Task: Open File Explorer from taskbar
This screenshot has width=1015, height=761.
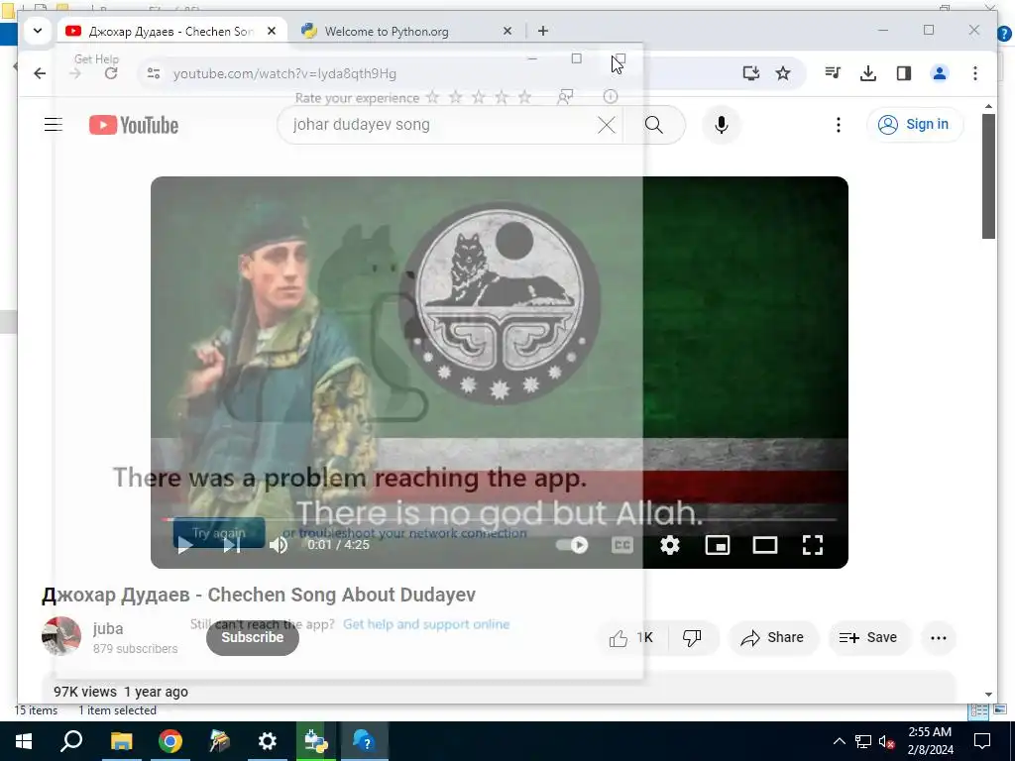Action: pyautogui.click(x=121, y=741)
